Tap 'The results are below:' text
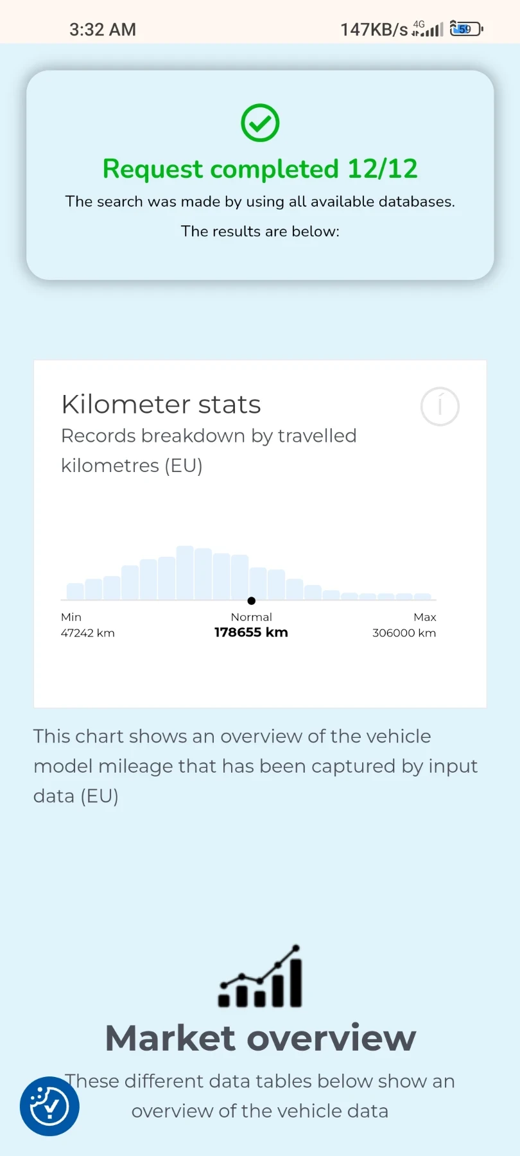 [x=260, y=231]
